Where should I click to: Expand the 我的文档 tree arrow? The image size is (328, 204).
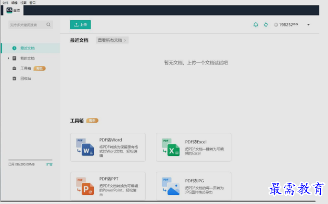tap(9, 58)
